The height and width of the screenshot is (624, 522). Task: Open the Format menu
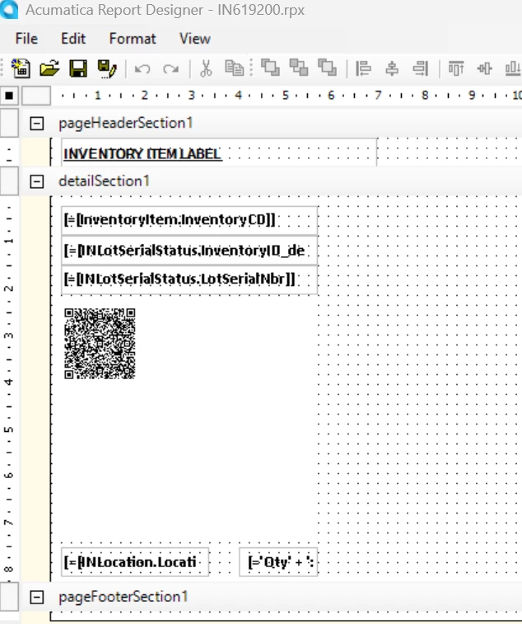[133, 39]
